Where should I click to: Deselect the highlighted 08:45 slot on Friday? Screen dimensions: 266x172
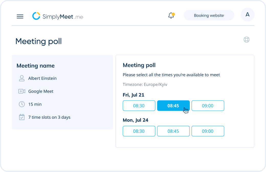click(x=173, y=106)
